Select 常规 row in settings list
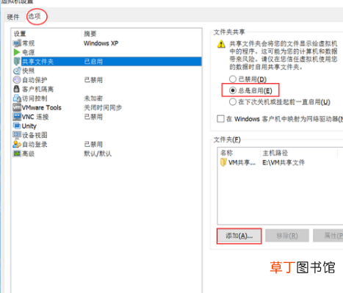The height and width of the screenshot is (293, 343). 107,43
